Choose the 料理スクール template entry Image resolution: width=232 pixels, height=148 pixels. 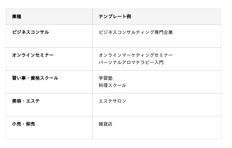click(x=113, y=85)
